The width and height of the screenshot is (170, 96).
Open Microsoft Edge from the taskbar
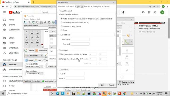[x=57, y=94]
